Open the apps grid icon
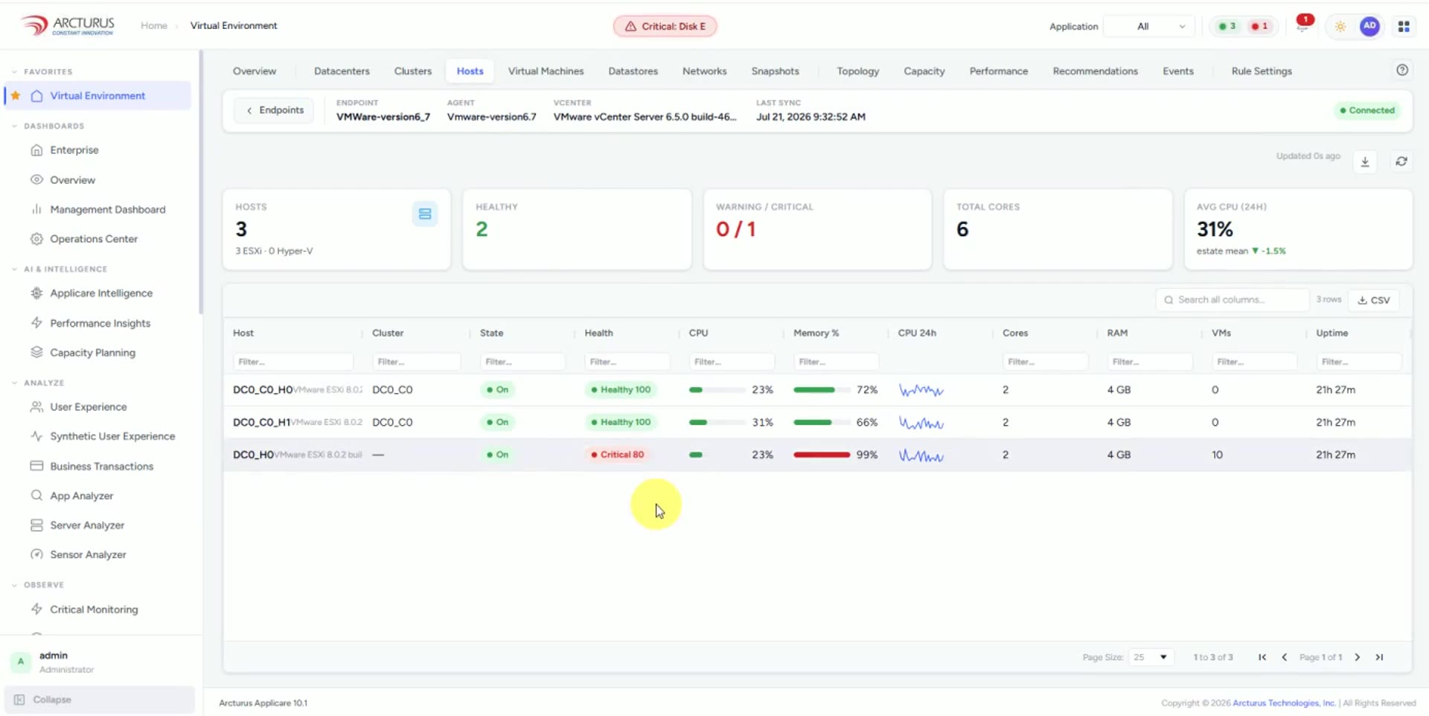Screen dimensions: 1429x716 (1404, 26)
